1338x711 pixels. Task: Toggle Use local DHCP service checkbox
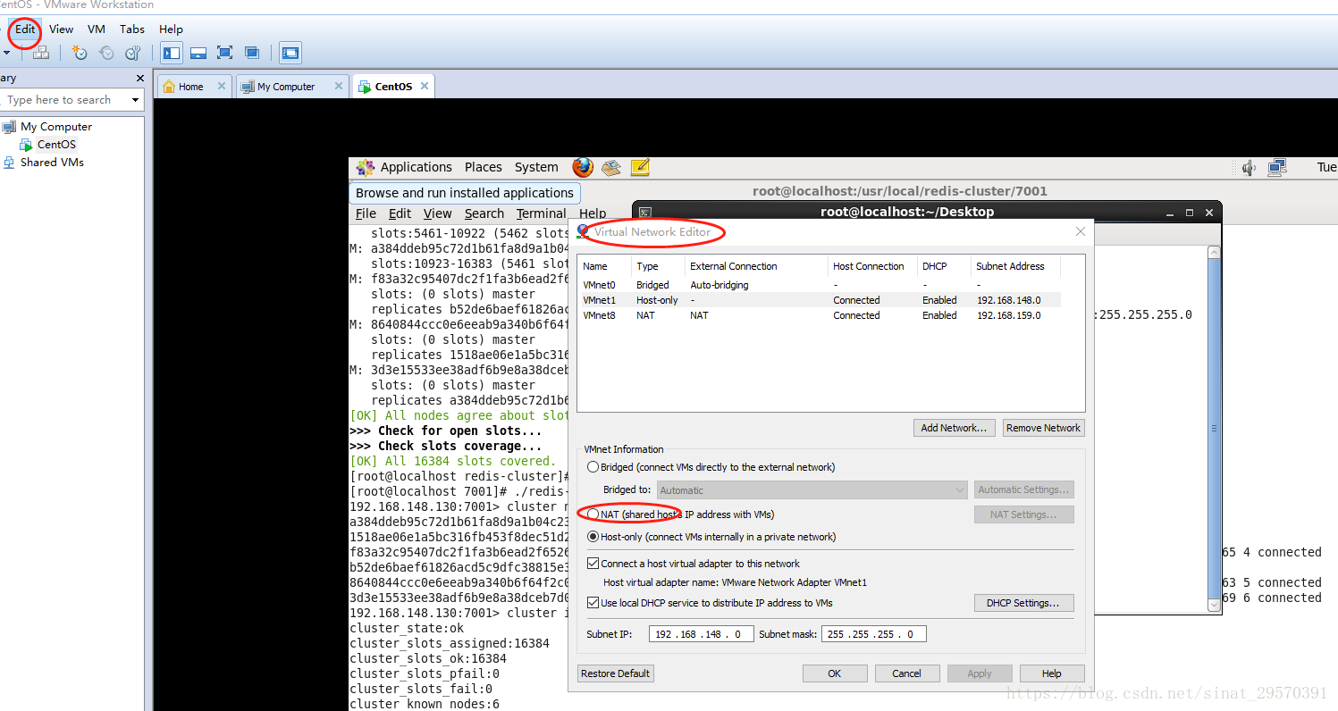point(593,603)
